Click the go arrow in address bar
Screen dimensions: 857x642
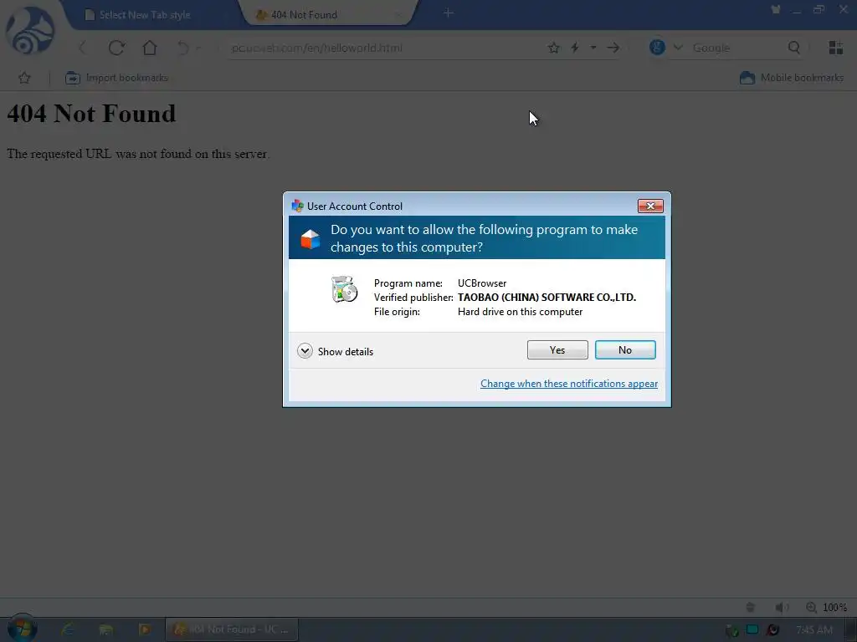click(x=613, y=48)
